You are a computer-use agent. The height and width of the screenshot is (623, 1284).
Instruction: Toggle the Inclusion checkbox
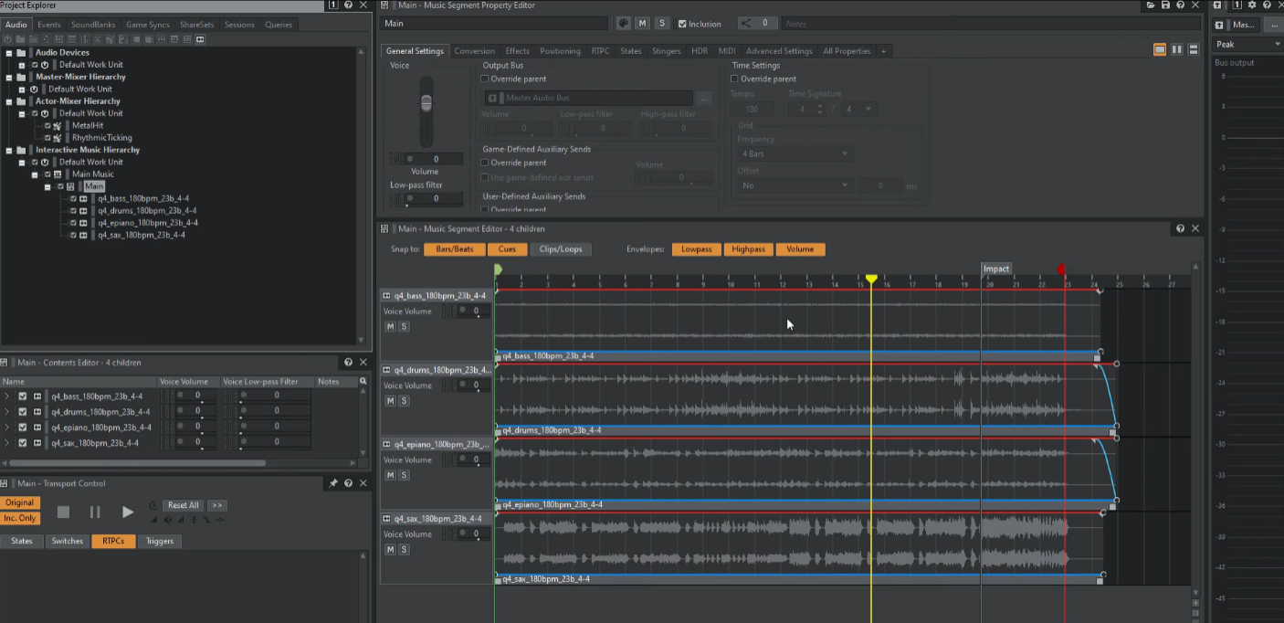(683, 24)
